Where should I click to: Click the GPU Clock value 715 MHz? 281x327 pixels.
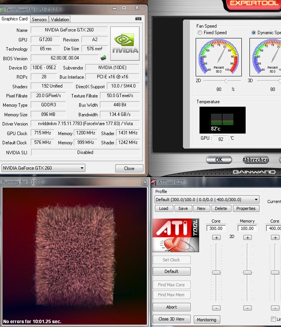[x=43, y=133]
